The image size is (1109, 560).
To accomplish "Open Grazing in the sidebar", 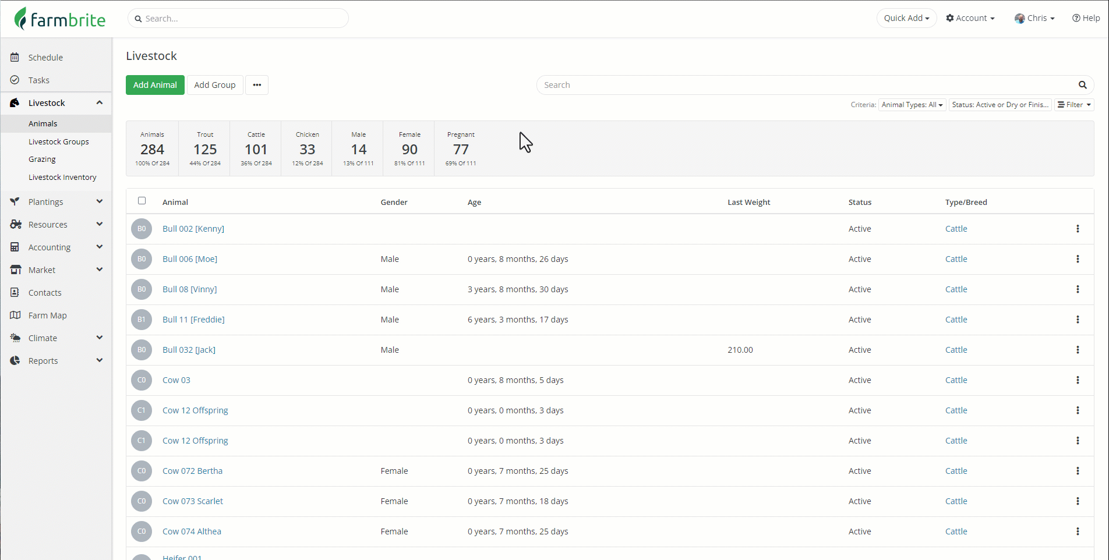I will (42, 159).
